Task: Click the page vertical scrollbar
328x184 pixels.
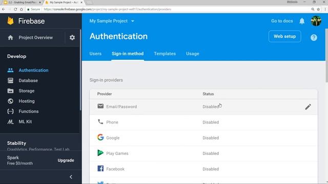Action: point(326,56)
